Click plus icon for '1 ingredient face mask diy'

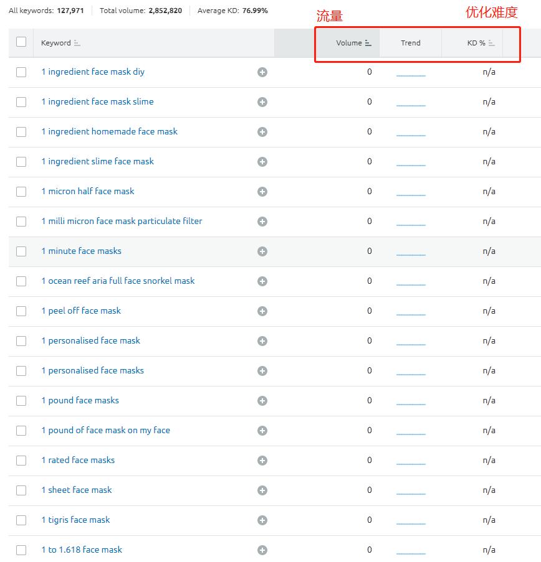click(x=262, y=72)
